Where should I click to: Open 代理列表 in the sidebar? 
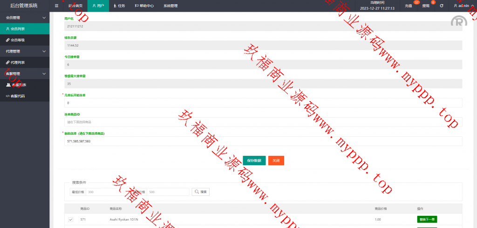pos(18,62)
